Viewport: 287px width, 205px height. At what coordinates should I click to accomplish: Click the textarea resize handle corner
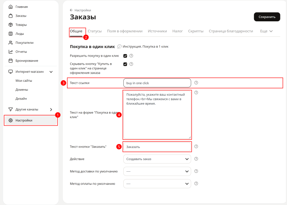pyautogui.click(x=190, y=137)
